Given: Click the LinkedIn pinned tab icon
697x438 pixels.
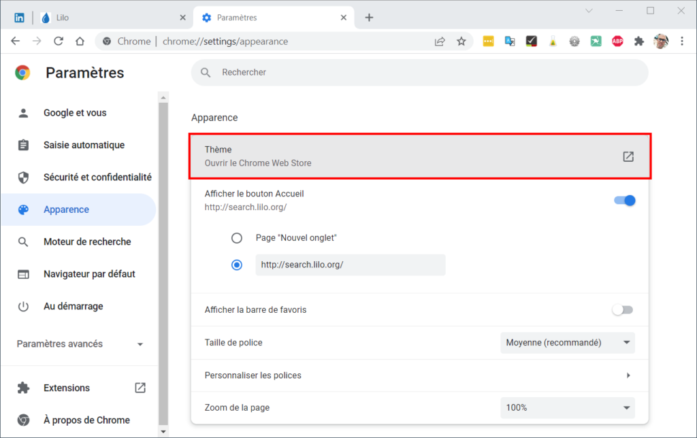Looking at the screenshot, I should tap(19, 18).
